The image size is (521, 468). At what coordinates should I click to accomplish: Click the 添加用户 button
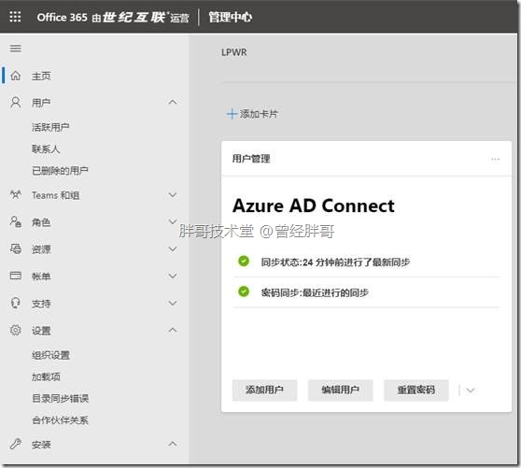264,390
